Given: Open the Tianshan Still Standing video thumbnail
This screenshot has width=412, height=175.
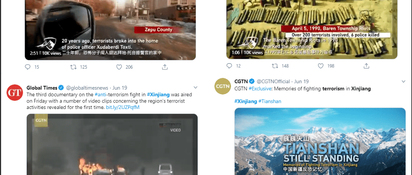Looking at the screenshot, I should click(320, 141).
